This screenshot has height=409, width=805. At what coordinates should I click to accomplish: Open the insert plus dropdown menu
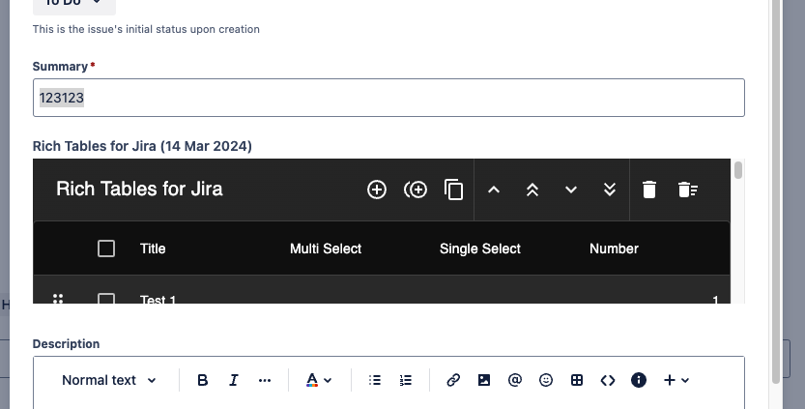click(x=676, y=380)
